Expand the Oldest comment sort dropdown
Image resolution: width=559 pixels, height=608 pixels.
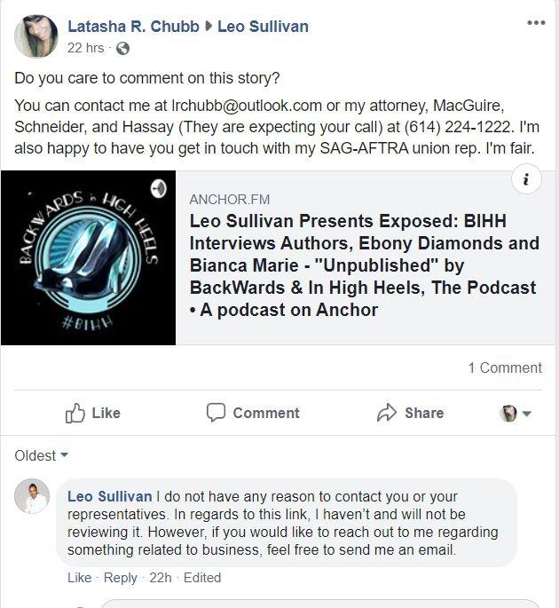[41, 455]
